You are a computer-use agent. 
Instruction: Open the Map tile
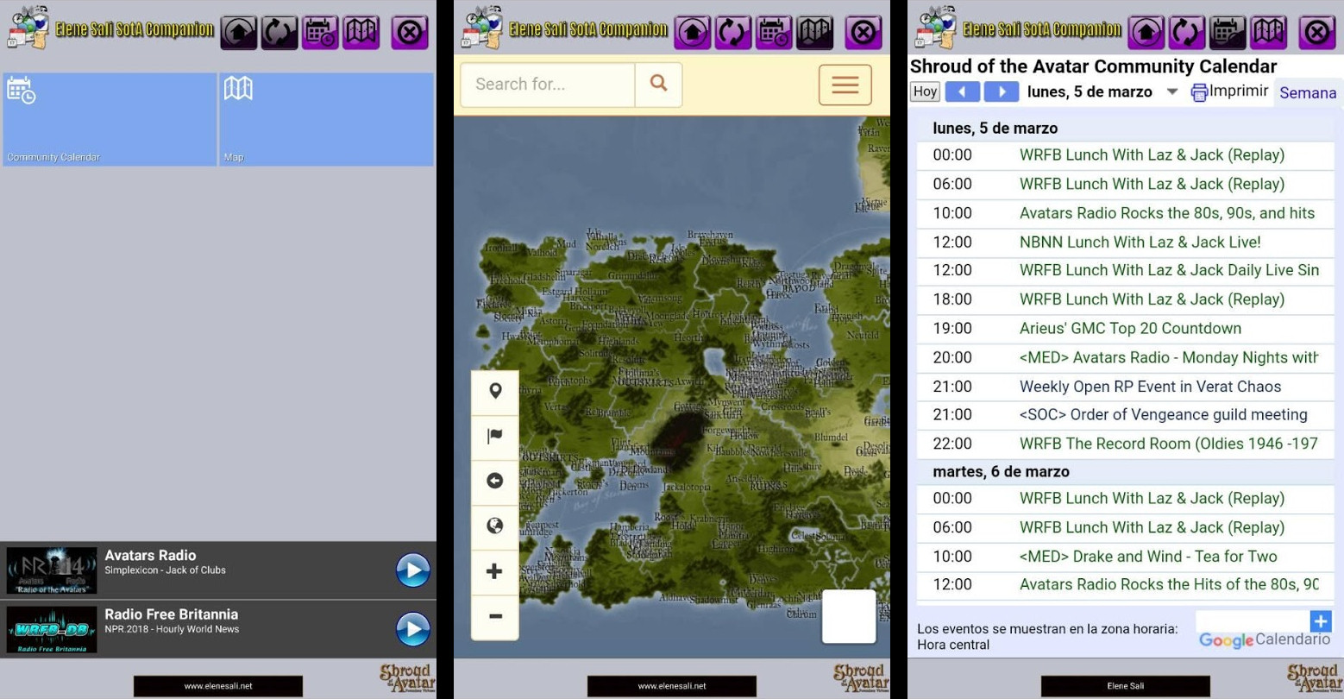pos(326,119)
